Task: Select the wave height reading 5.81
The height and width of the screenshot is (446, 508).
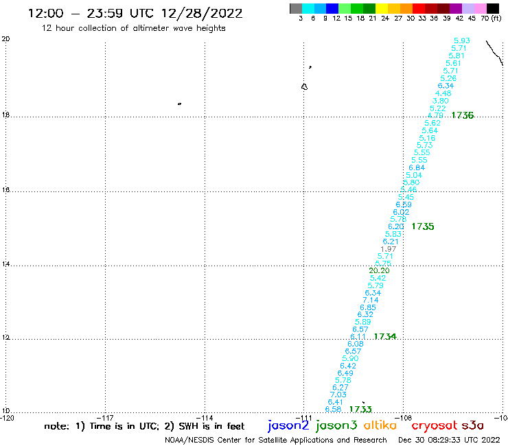Action: [x=457, y=56]
